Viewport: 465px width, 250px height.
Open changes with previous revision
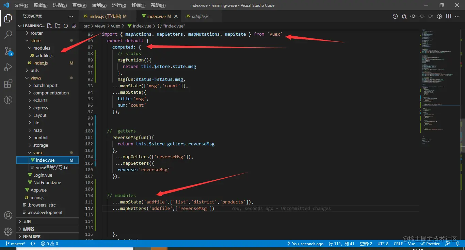(x=413, y=16)
